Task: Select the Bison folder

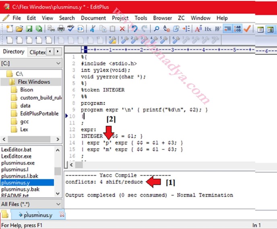Action: click(27, 90)
